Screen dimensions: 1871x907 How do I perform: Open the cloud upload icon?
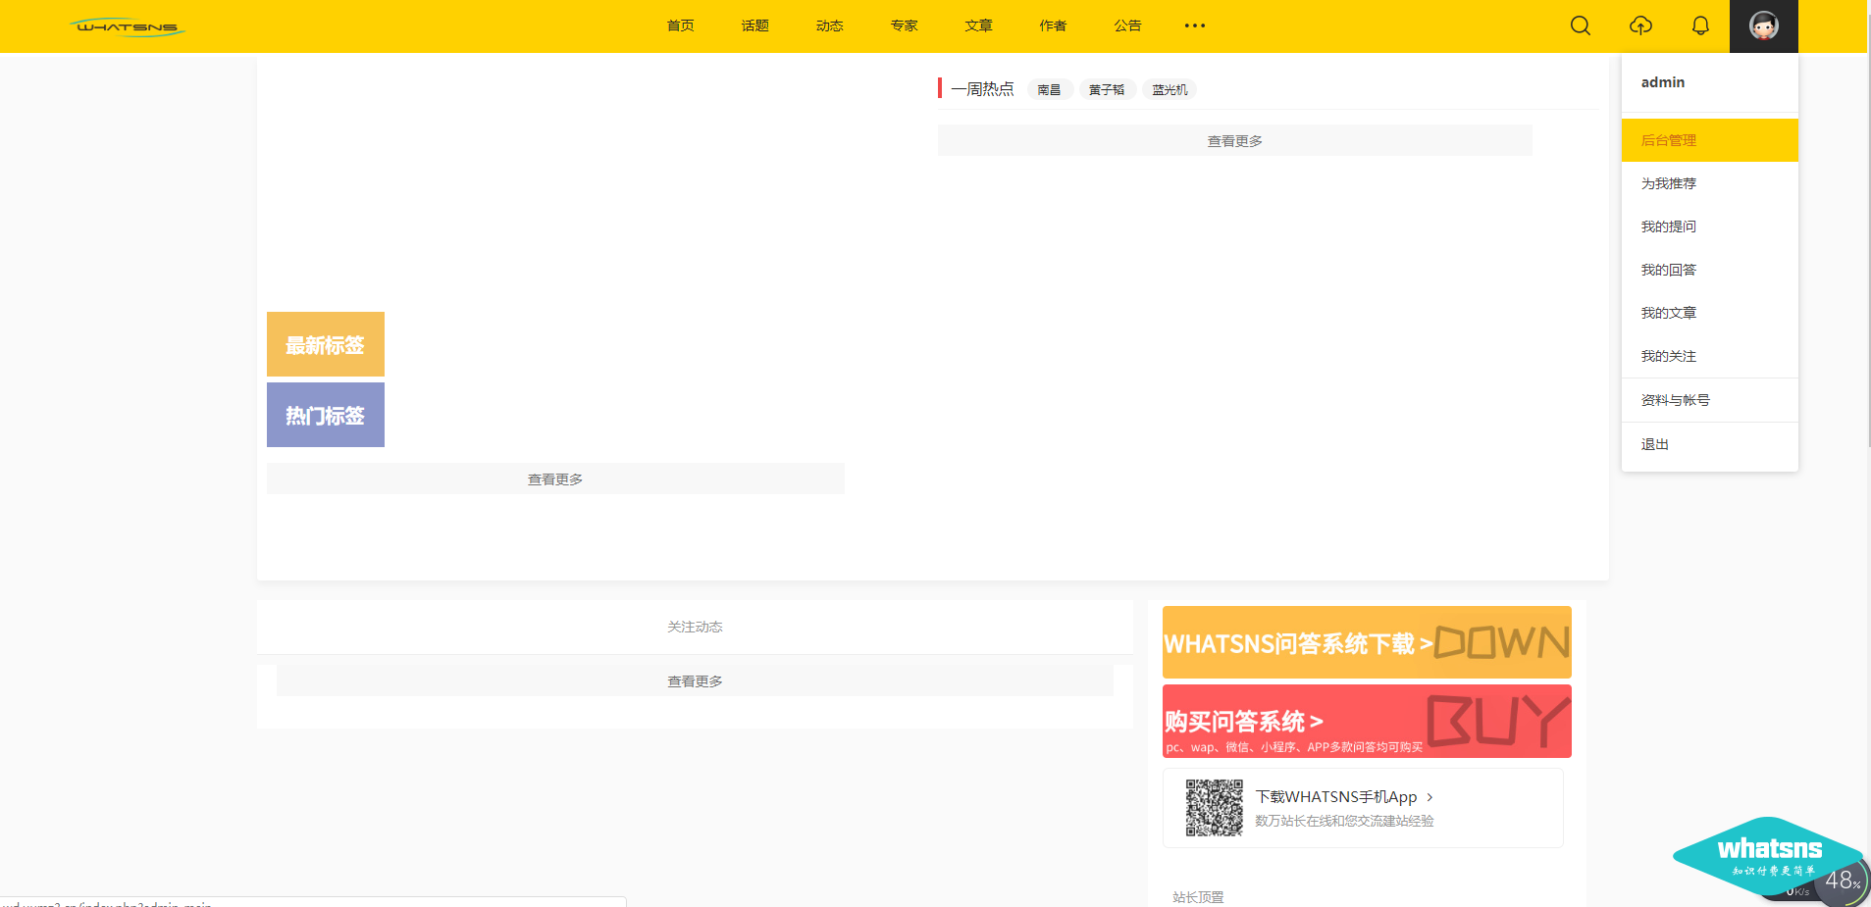[1640, 25]
